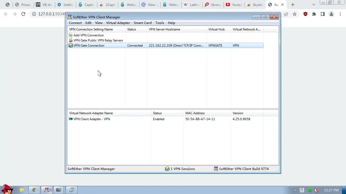346x194 pixels.
Task: Open the View menu in VPN Client Manager
Action: (99, 23)
